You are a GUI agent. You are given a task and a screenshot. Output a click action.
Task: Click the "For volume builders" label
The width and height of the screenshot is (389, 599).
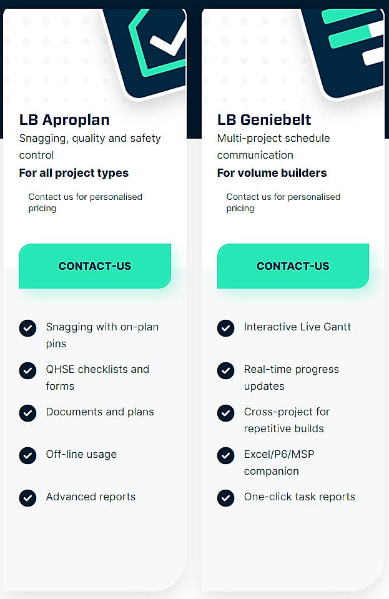(271, 173)
